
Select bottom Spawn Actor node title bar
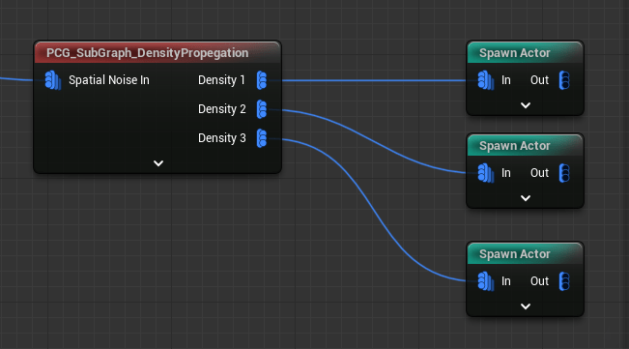[525, 253]
